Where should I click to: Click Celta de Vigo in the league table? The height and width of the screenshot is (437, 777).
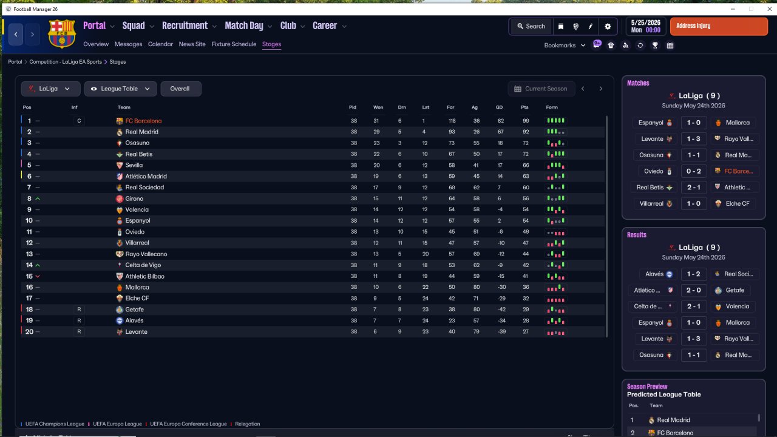[143, 265]
